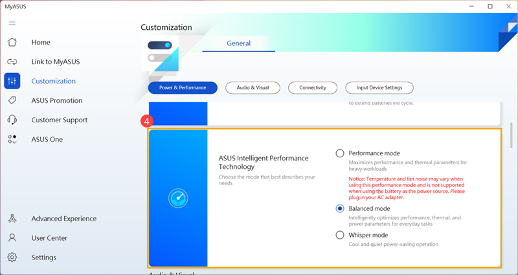Image resolution: width=518 pixels, height=275 pixels.
Task: Select the Power & Performance category
Action: [x=183, y=88]
